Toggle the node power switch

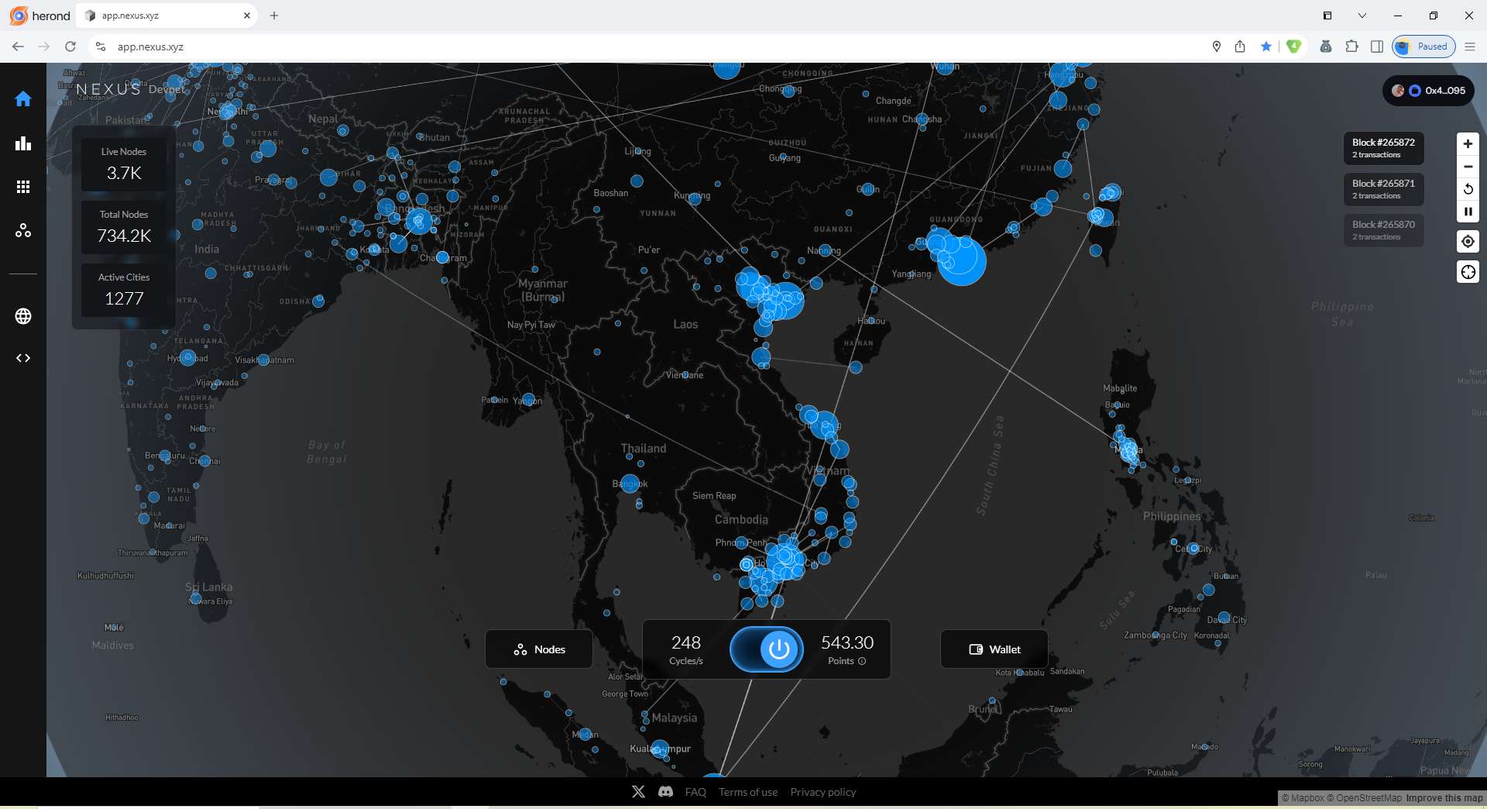[x=767, y=649]
